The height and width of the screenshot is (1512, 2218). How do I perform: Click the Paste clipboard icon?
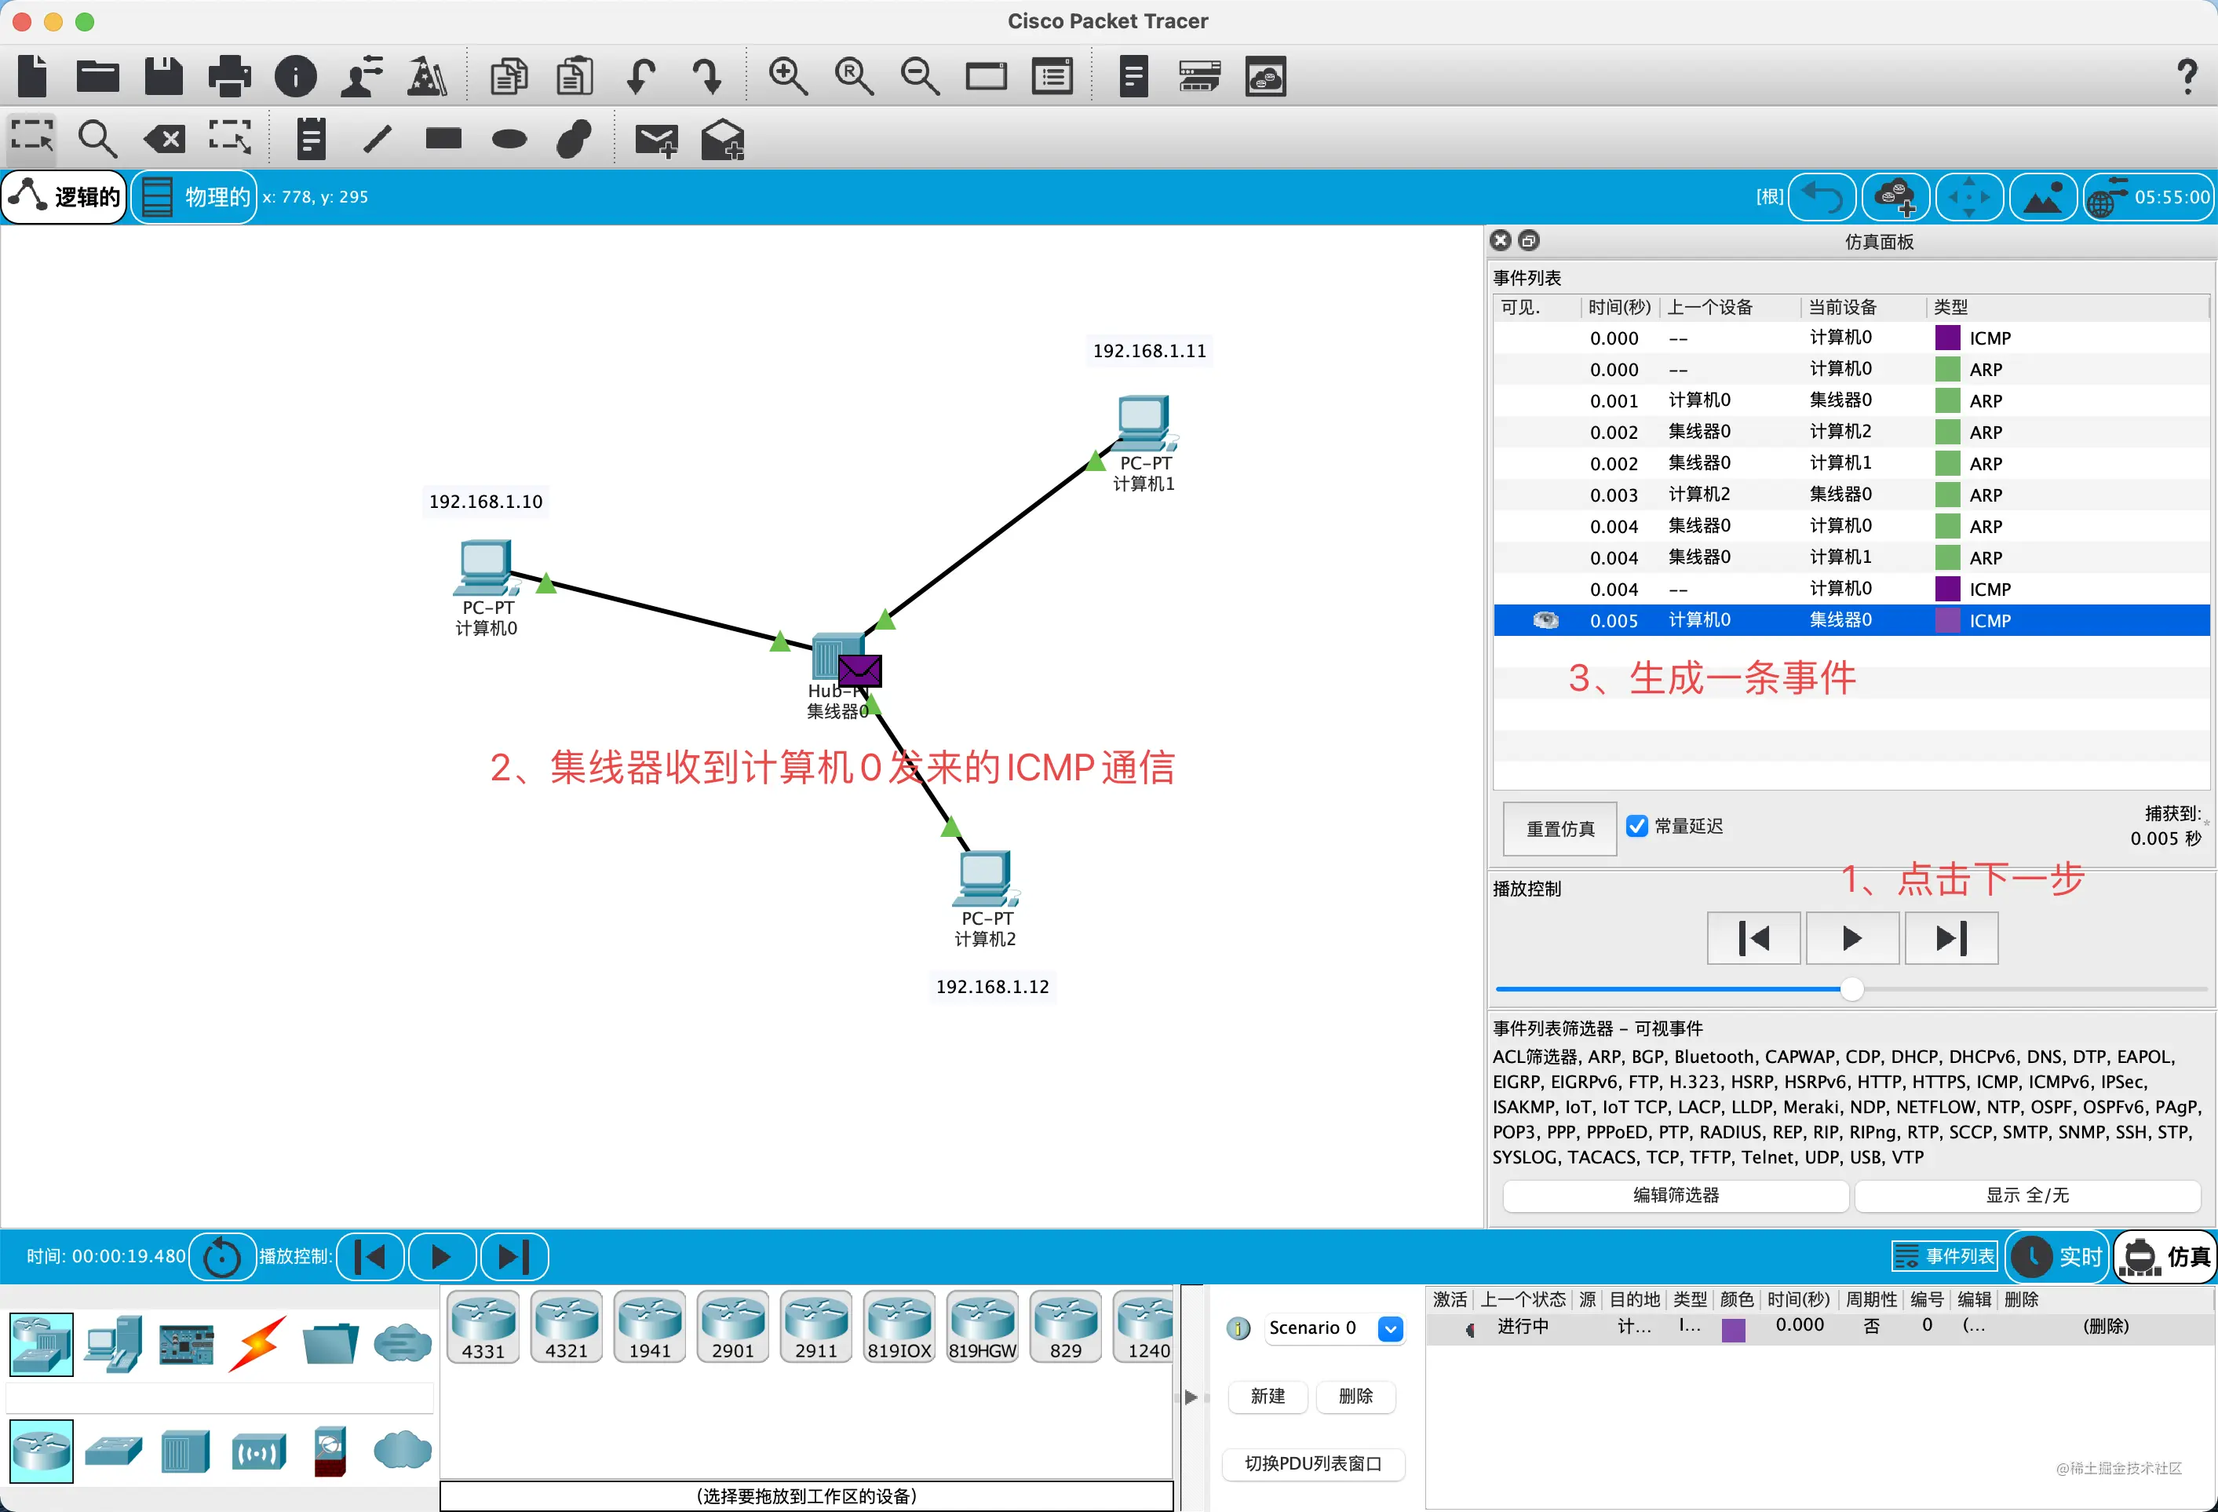575,76
